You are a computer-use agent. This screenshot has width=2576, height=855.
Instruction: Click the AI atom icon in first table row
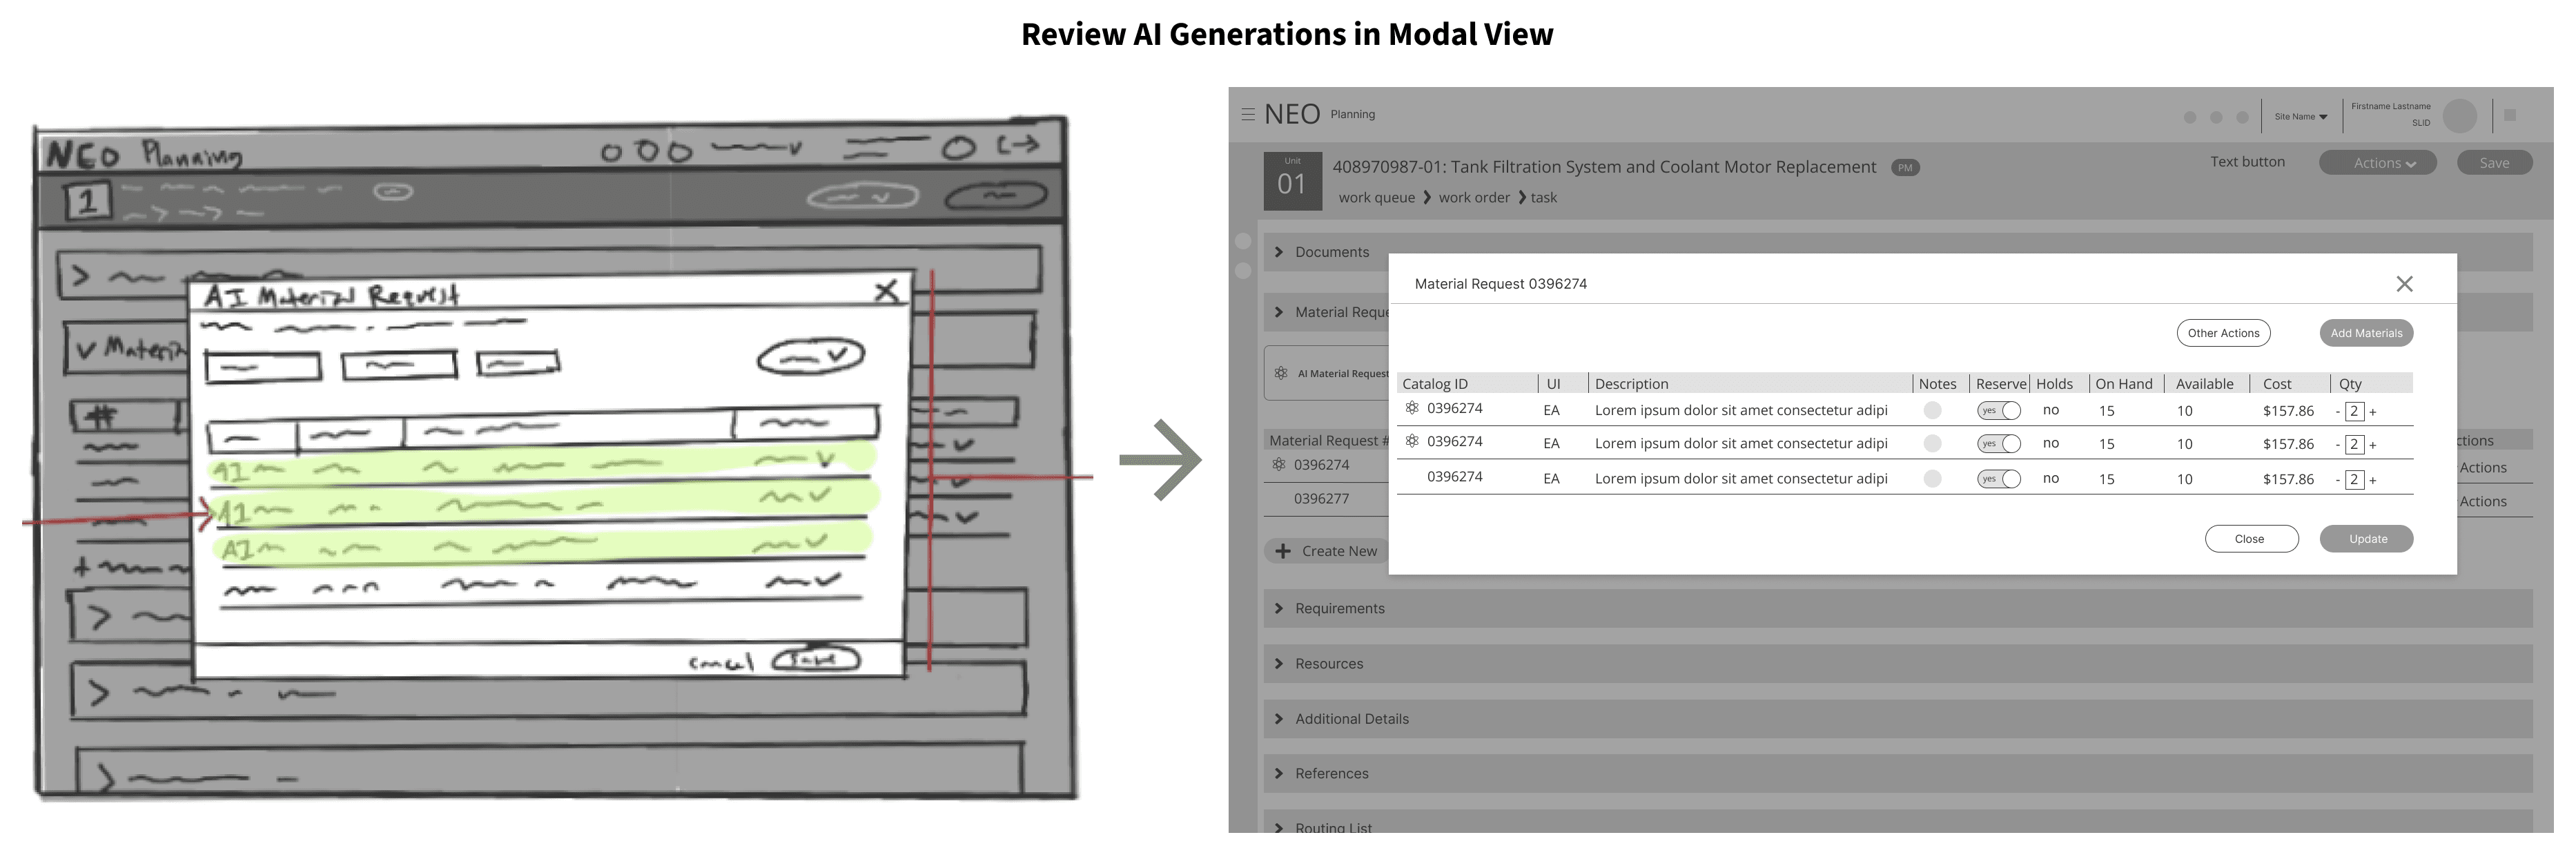[1412, 408]
